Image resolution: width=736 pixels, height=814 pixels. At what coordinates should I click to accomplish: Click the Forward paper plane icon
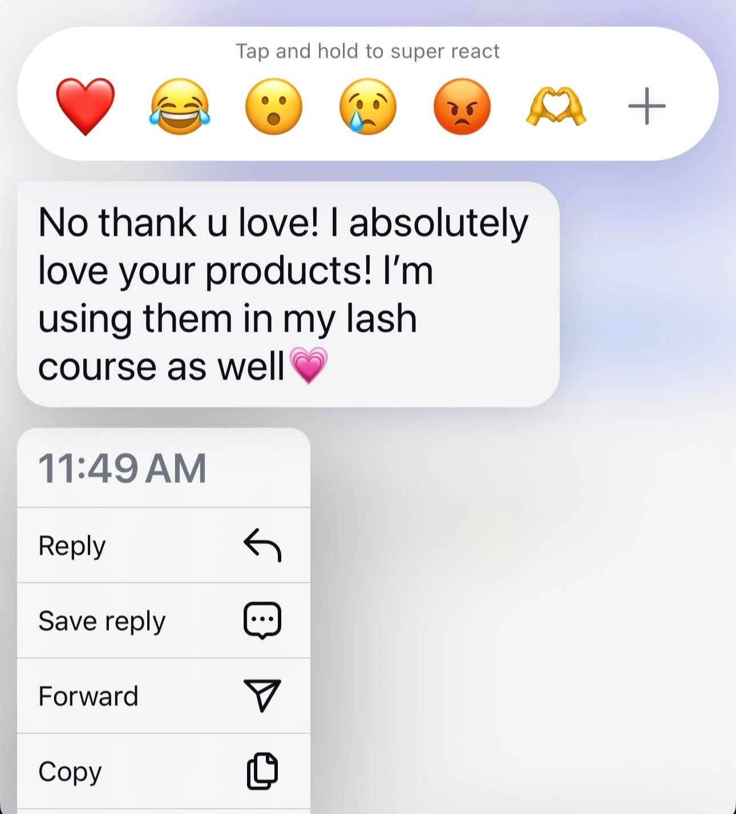click(x=262, y=695)
